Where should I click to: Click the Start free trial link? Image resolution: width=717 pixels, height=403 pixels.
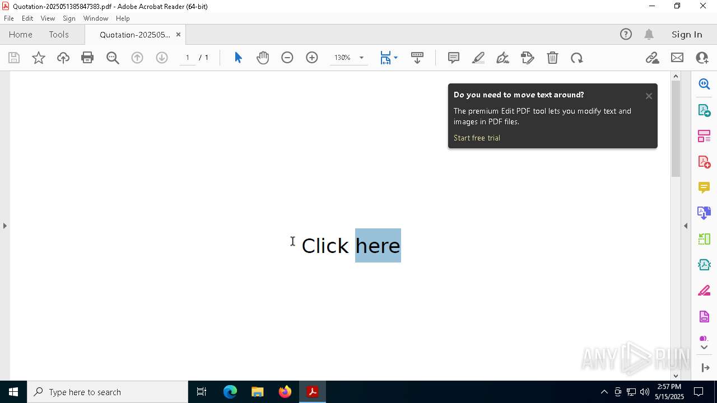(x=477, y=138)
